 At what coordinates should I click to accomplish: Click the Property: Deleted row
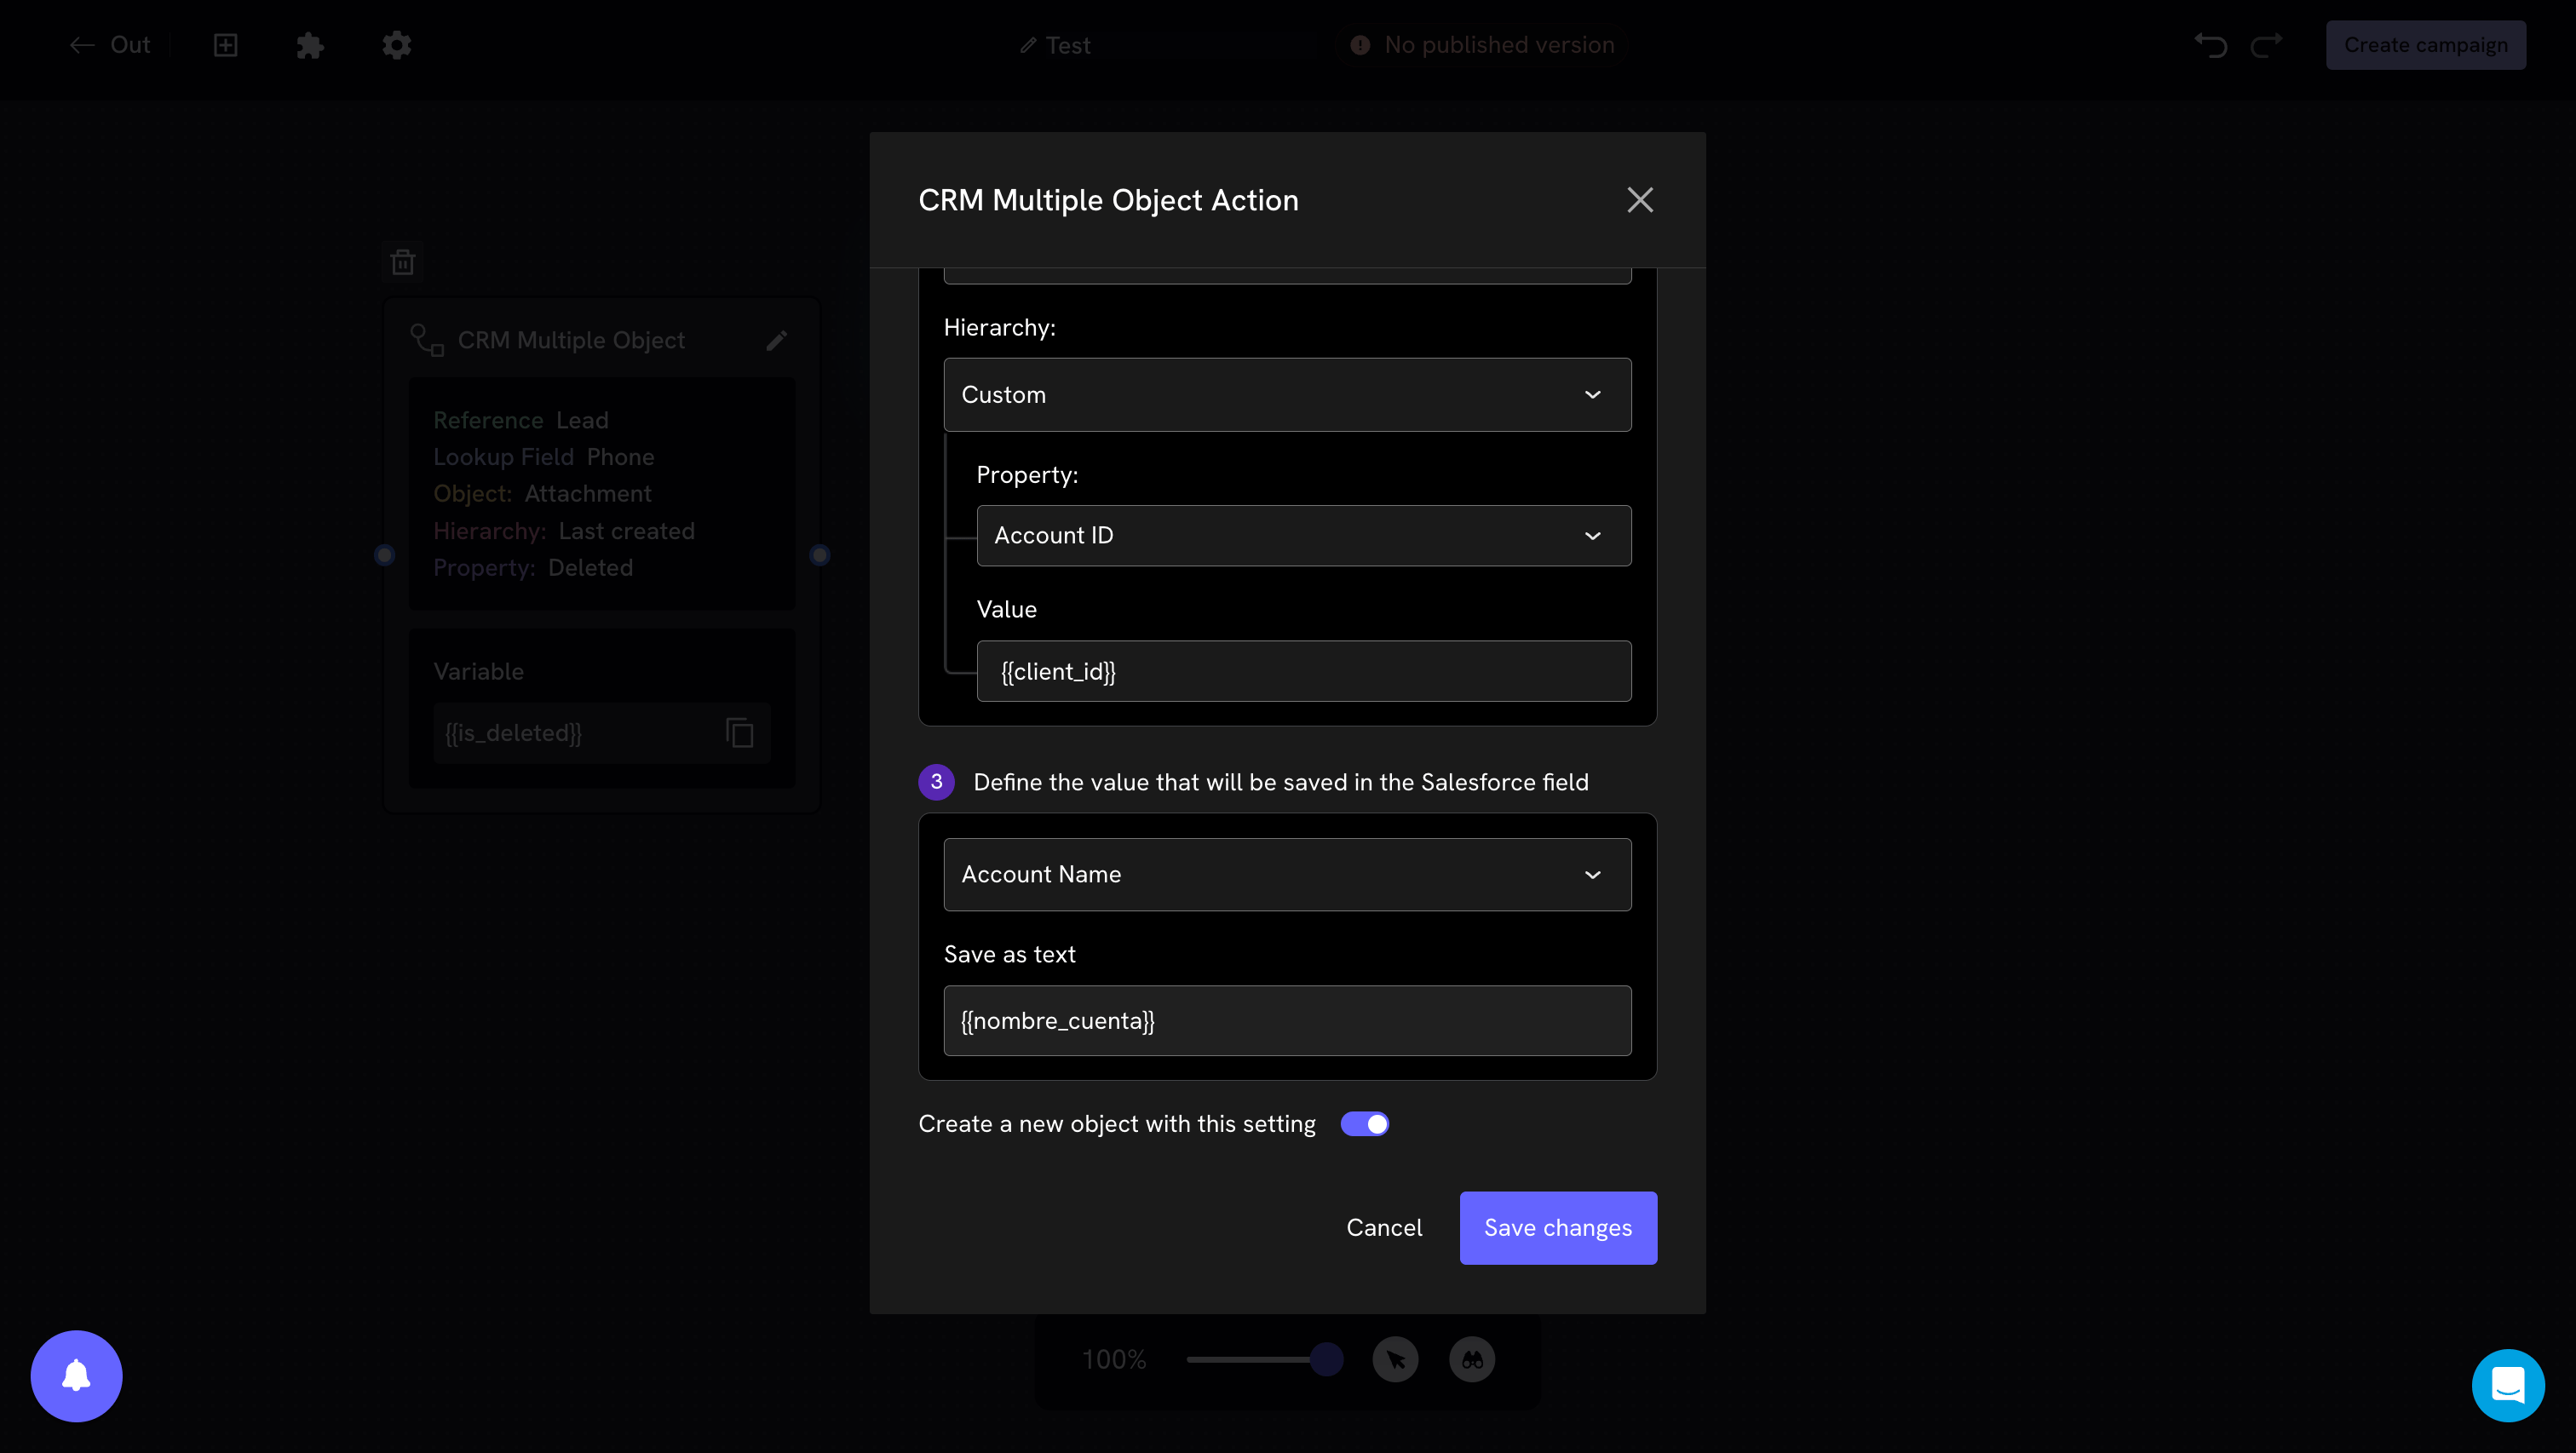(533, 568)
